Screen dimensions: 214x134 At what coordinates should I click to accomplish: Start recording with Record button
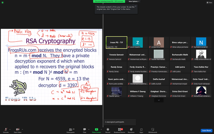108,130
